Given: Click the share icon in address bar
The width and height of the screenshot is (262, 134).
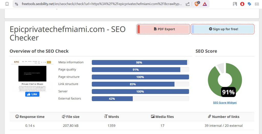Looking at the screenshot, I should (188, 4).
